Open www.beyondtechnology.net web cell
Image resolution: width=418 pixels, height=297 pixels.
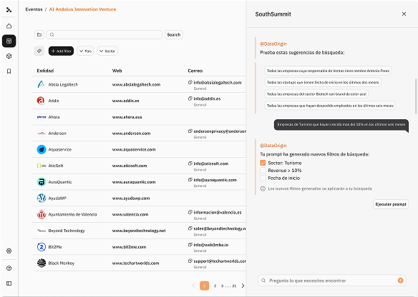click(139, 231)
